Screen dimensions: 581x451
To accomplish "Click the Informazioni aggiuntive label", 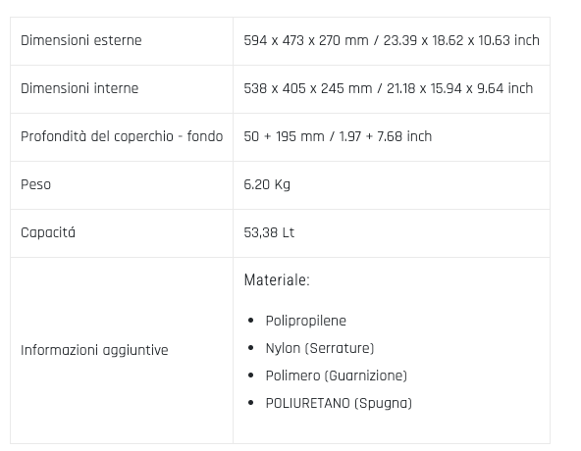I will [x=94, y=350].
